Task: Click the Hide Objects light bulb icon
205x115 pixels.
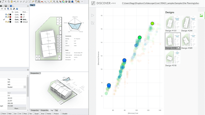Action: (54, 2)
